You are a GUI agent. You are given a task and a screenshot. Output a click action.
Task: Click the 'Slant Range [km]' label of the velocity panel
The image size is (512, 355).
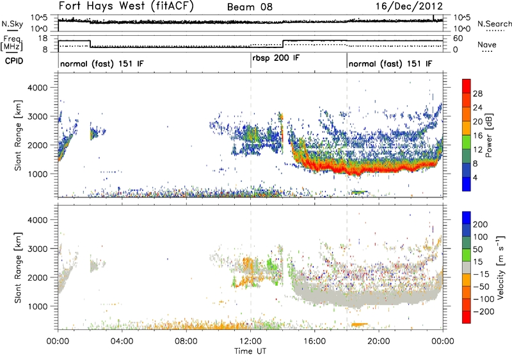click(18, 268)
